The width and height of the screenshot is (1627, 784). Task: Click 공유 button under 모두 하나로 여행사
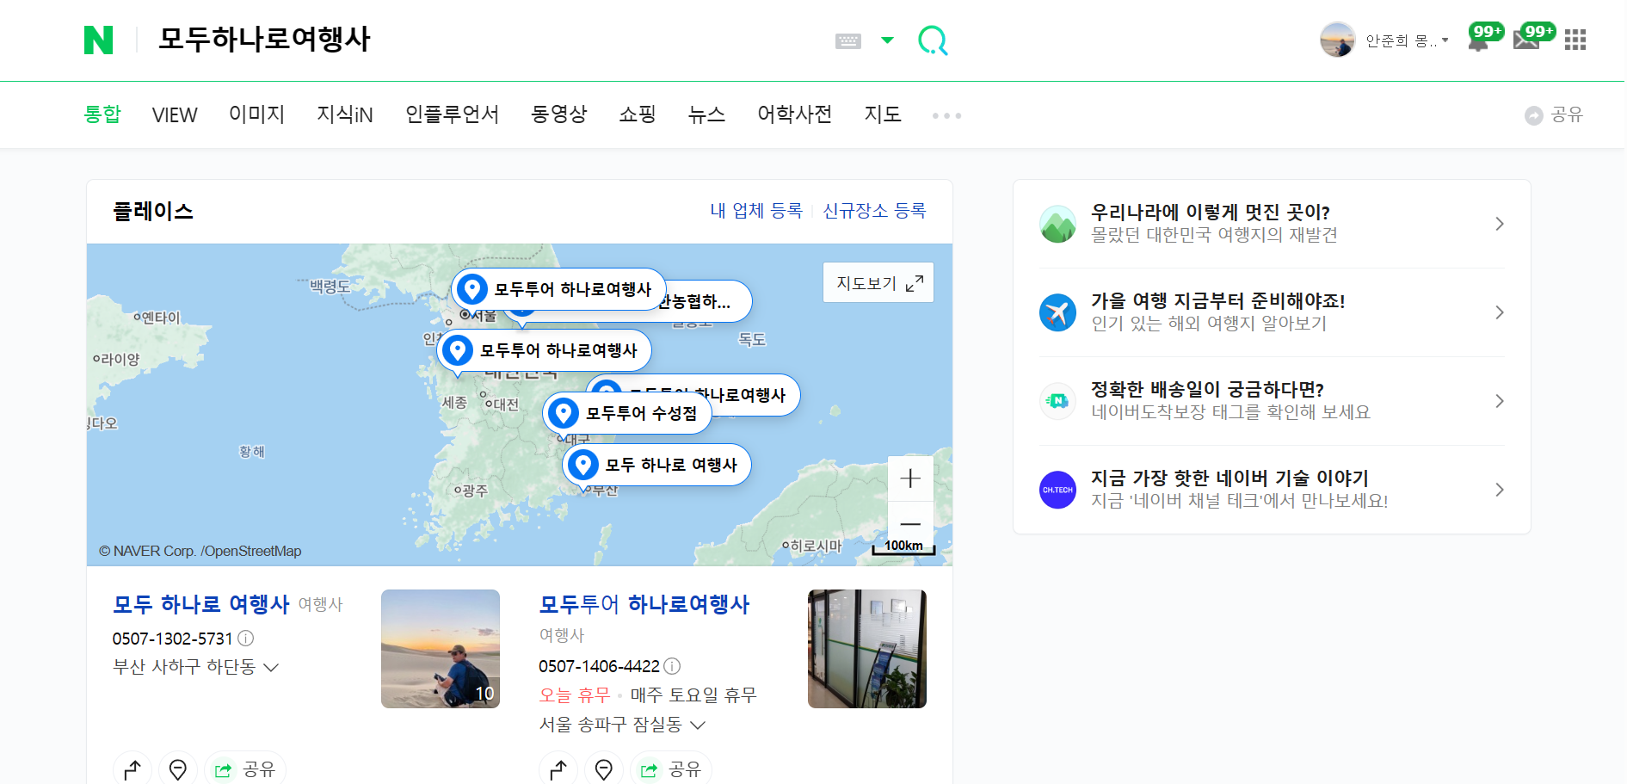click(245, 769)
